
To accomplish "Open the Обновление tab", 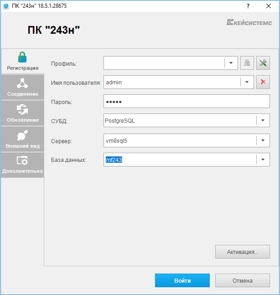I will [22, 113].
